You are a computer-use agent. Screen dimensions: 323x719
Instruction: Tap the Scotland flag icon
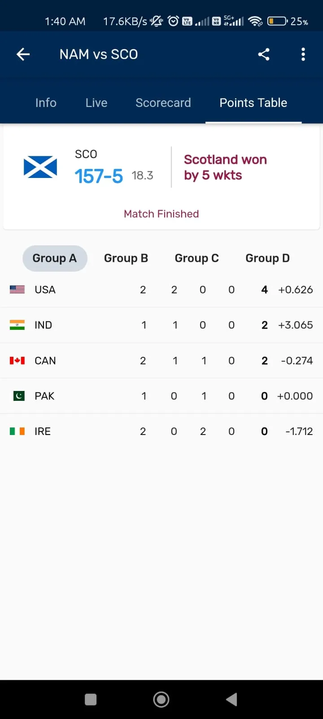pyautogui.click(x=40, y=167)
